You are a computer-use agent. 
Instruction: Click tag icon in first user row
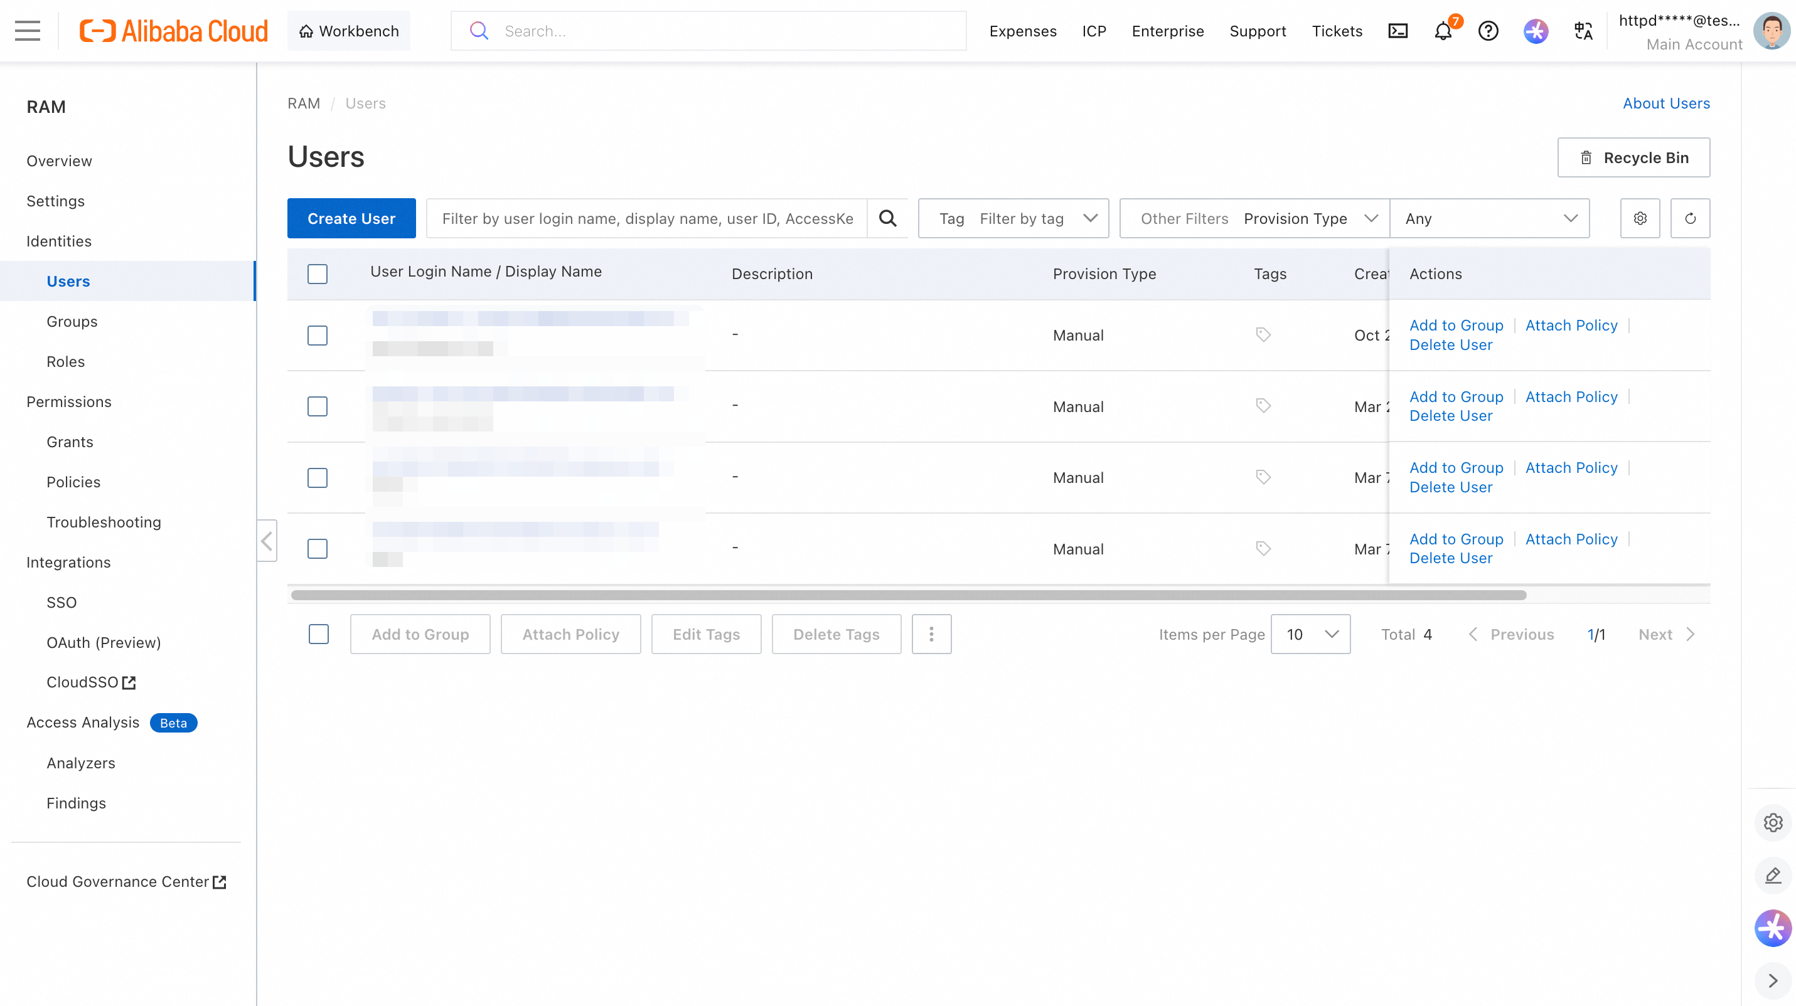coord(1263,335)
